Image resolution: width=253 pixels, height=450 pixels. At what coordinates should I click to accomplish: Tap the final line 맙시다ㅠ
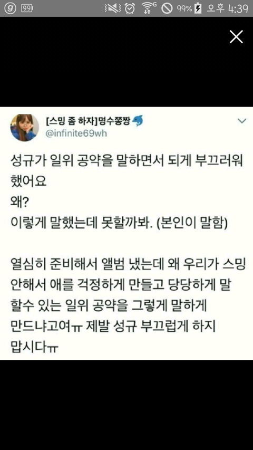(x=34, y=348)
